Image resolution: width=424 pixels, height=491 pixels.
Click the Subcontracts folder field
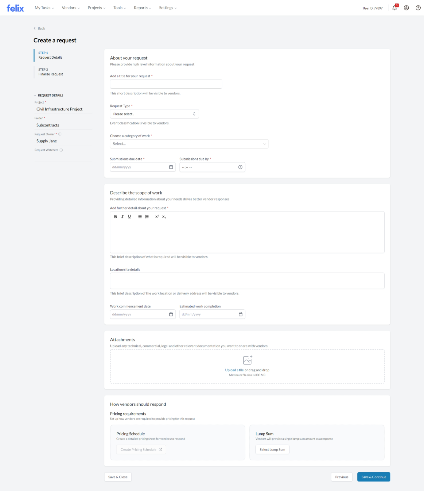[x=64, y=125]
